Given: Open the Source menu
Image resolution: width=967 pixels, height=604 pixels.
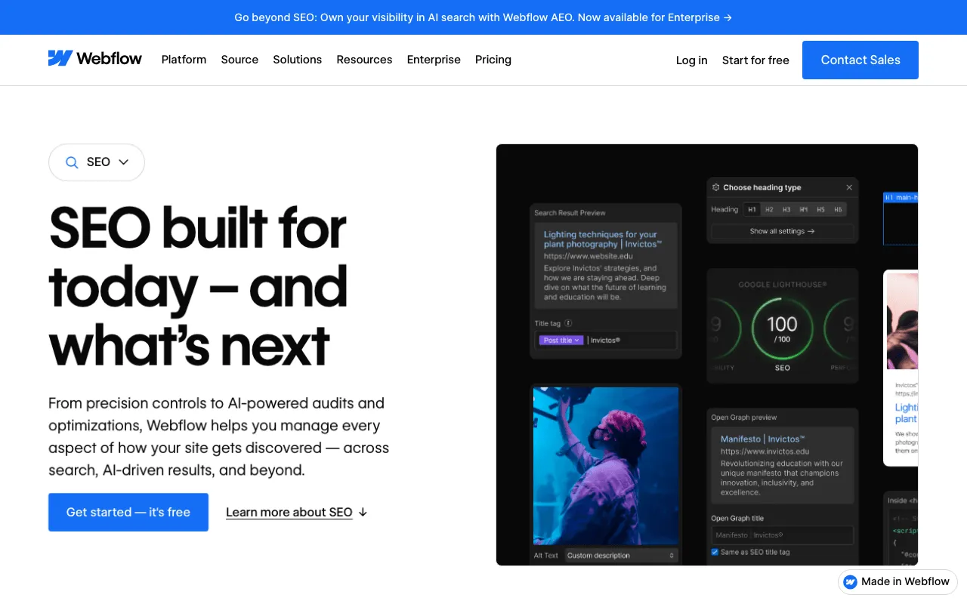Looking at the screenshot, I should (x=239, y=60).
